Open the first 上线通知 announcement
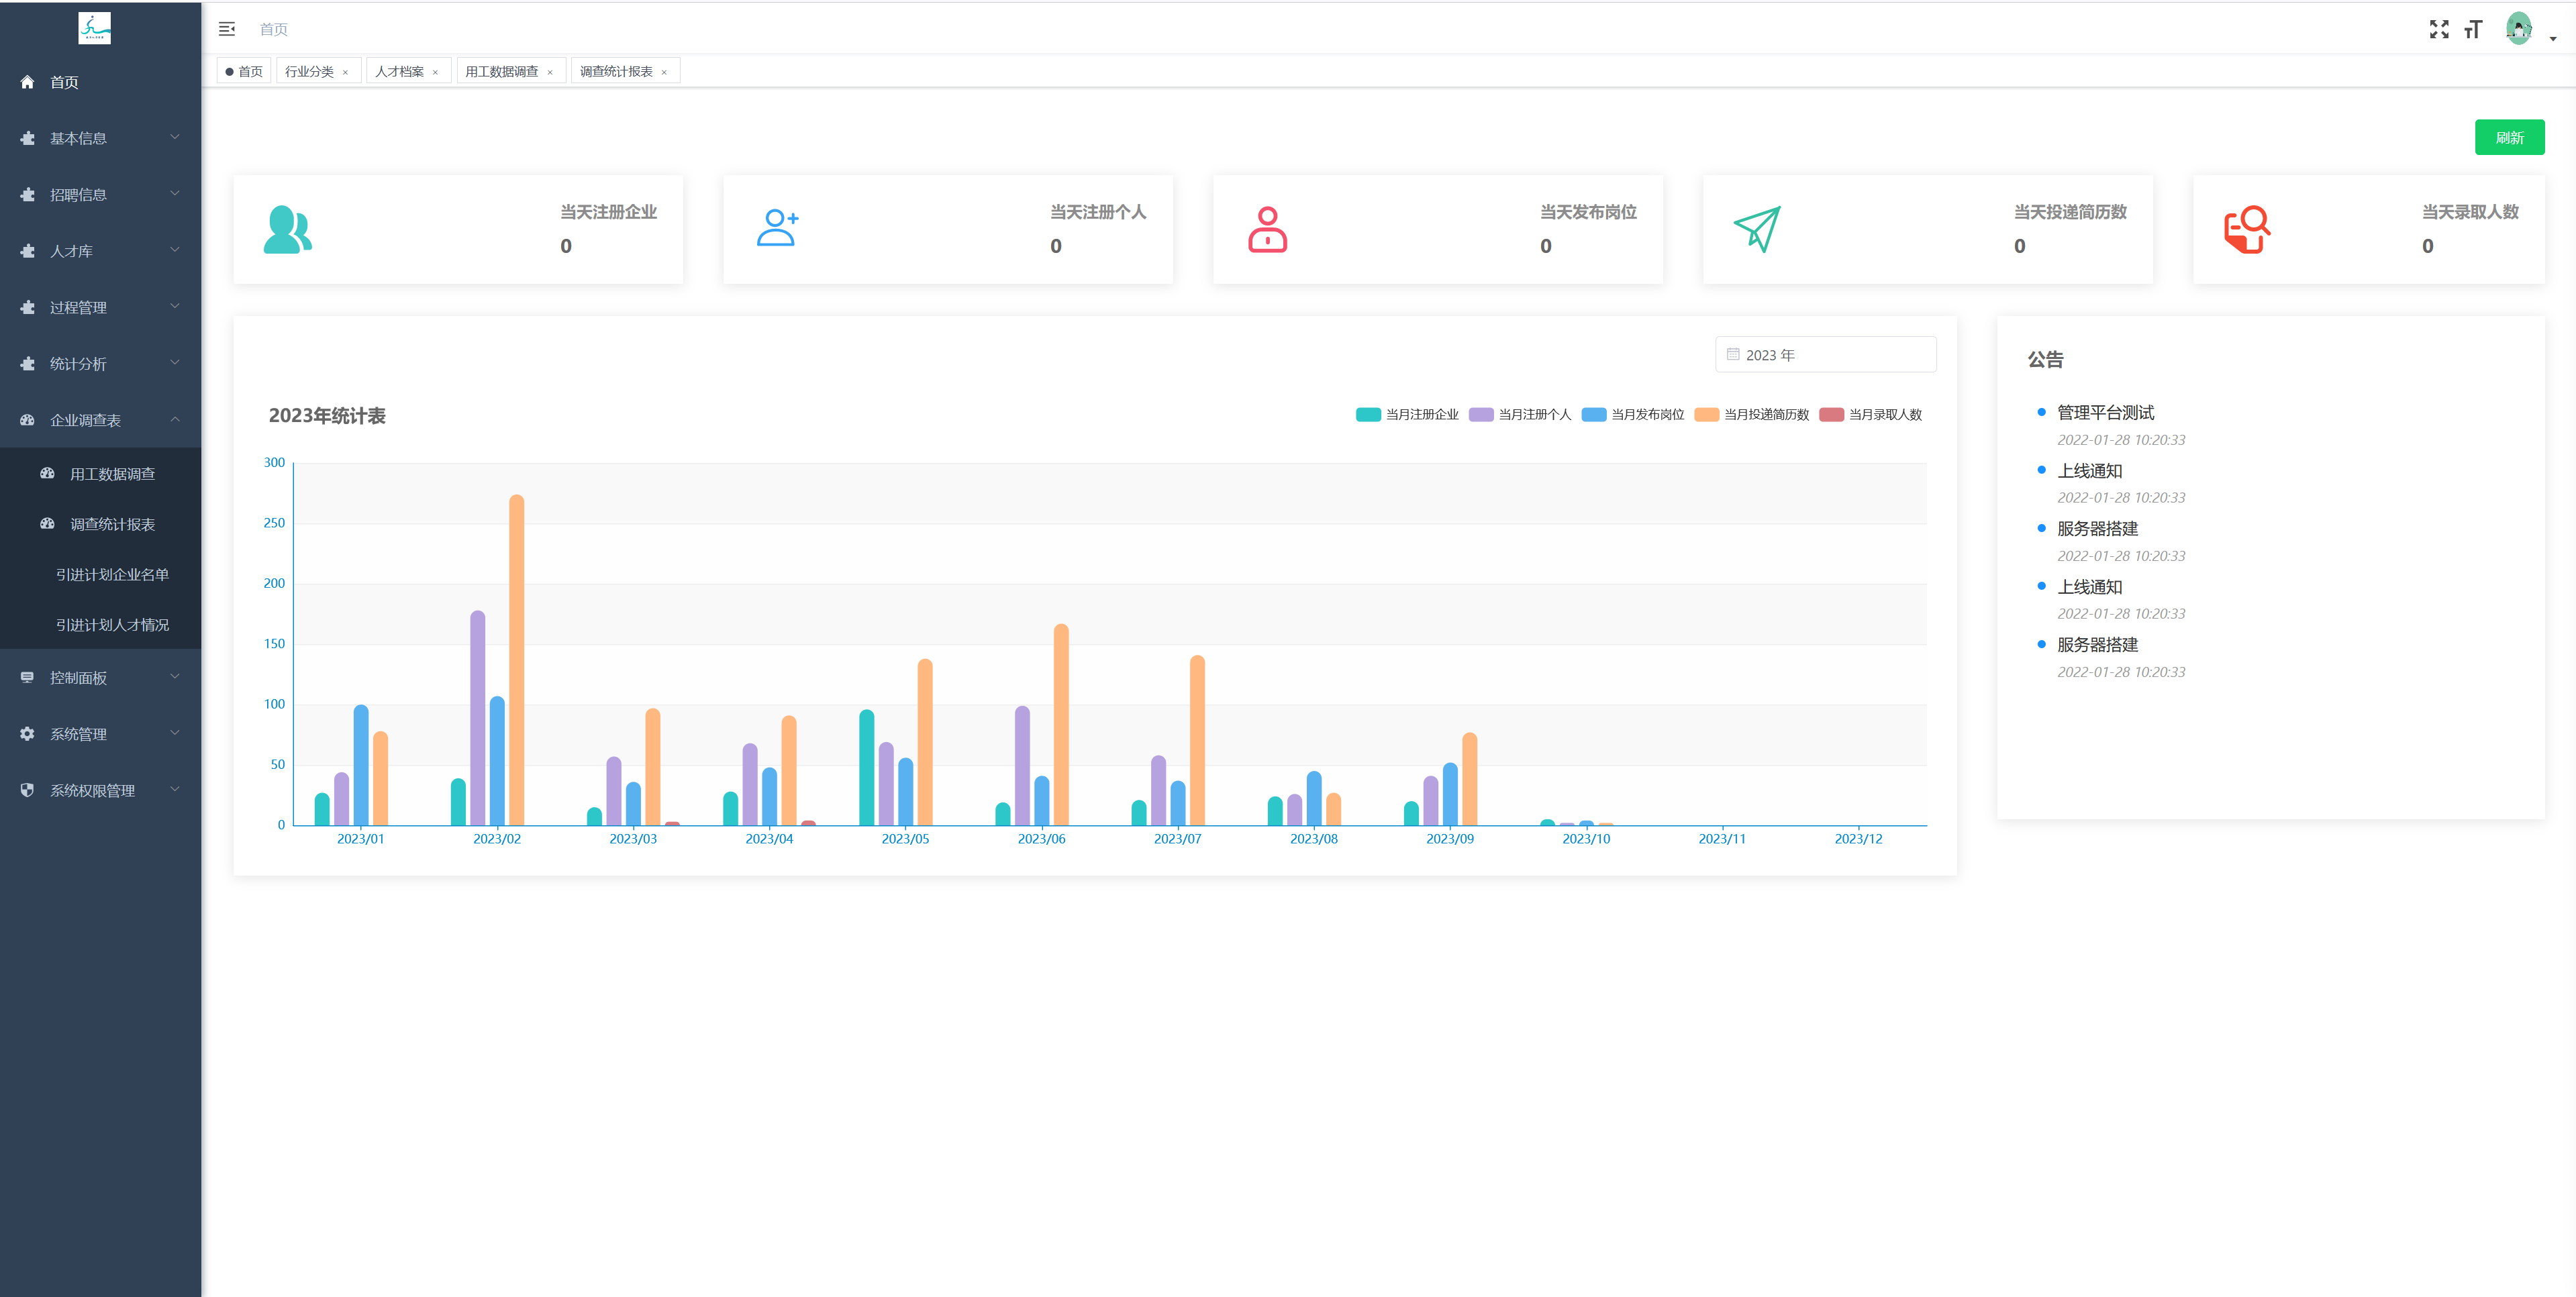2576x1297 pixels. [x=2089, y=470]
